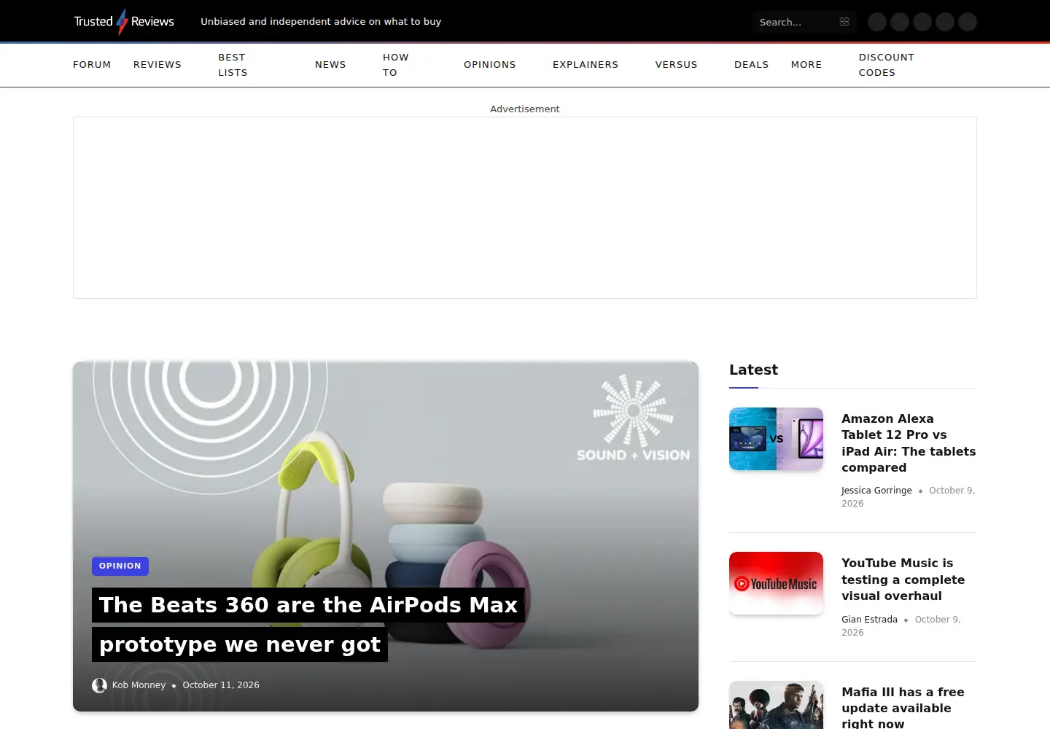View Jessica Gorringe's author profile

(x=876, y=491)
